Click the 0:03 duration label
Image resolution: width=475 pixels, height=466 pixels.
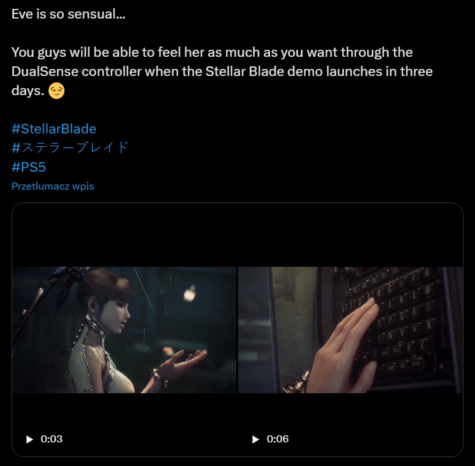tap(52, 439)
